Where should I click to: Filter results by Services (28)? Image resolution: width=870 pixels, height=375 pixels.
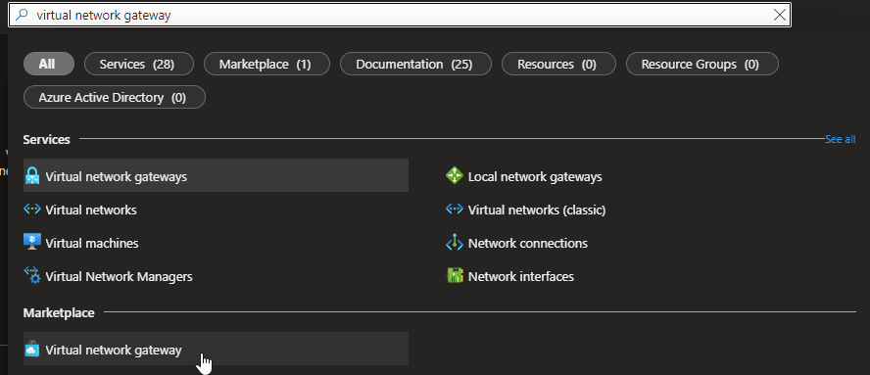coord(139,65)
